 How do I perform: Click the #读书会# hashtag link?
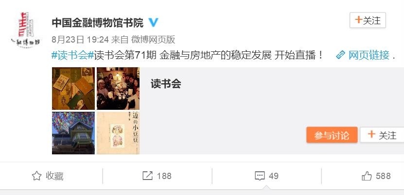coord(72,55)
